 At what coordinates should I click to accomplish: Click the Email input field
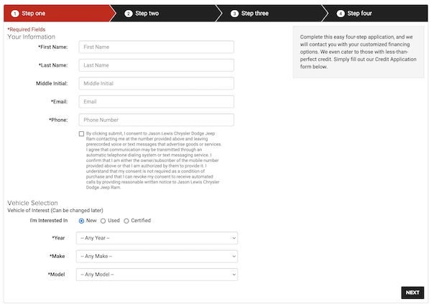point(156,102)
